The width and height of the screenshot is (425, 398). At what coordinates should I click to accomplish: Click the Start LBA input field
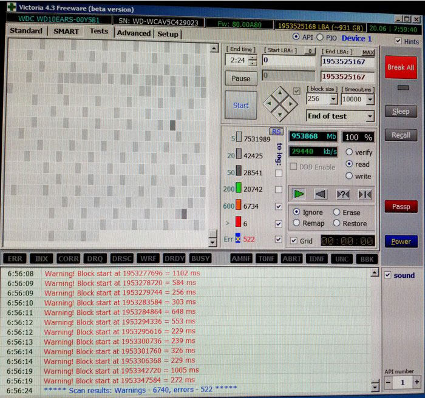[288, 61]
